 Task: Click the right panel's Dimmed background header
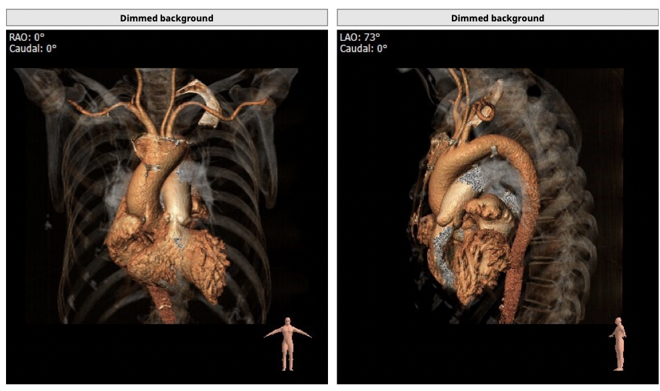point(497,18)
